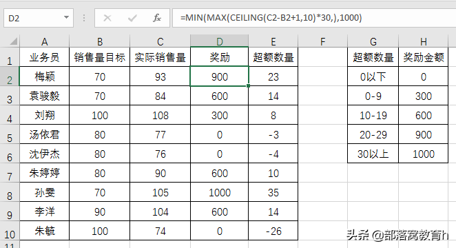Click the Name Box showing D2

(x=39, y=18)
